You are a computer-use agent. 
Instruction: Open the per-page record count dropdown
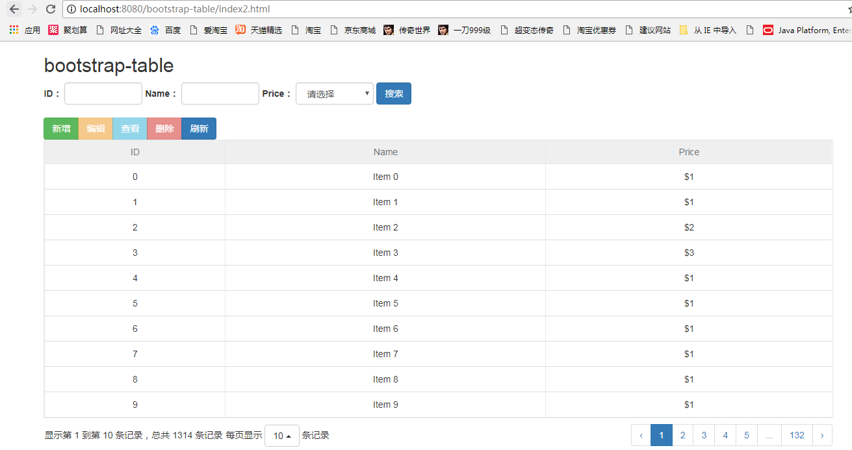click(281, 436)
